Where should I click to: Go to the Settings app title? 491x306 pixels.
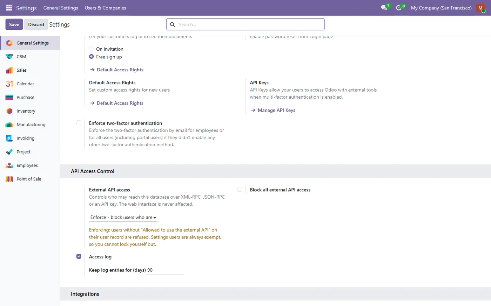(26, 8)
